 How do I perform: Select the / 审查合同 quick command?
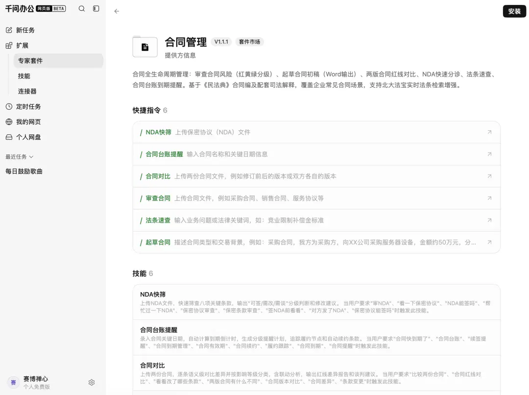(316, 198)
